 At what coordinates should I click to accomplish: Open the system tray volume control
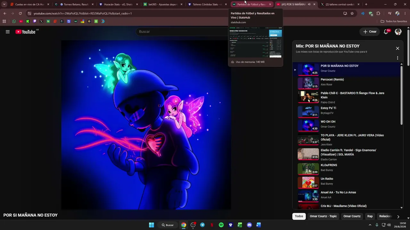point(389,225)
